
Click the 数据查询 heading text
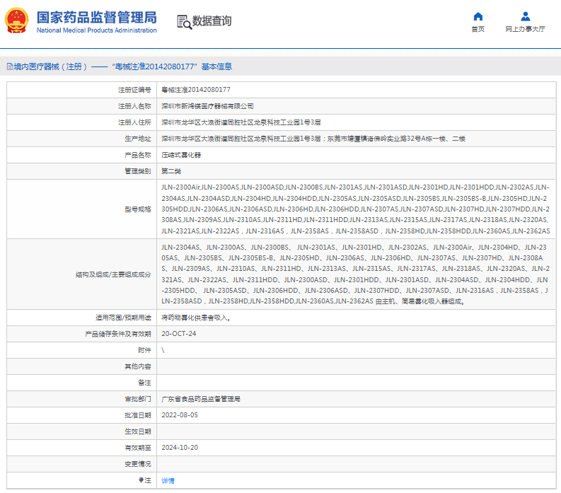[x=212, y=21]
